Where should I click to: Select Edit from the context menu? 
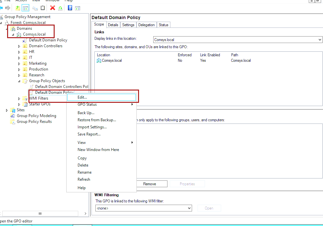click(x=82, y=97)
